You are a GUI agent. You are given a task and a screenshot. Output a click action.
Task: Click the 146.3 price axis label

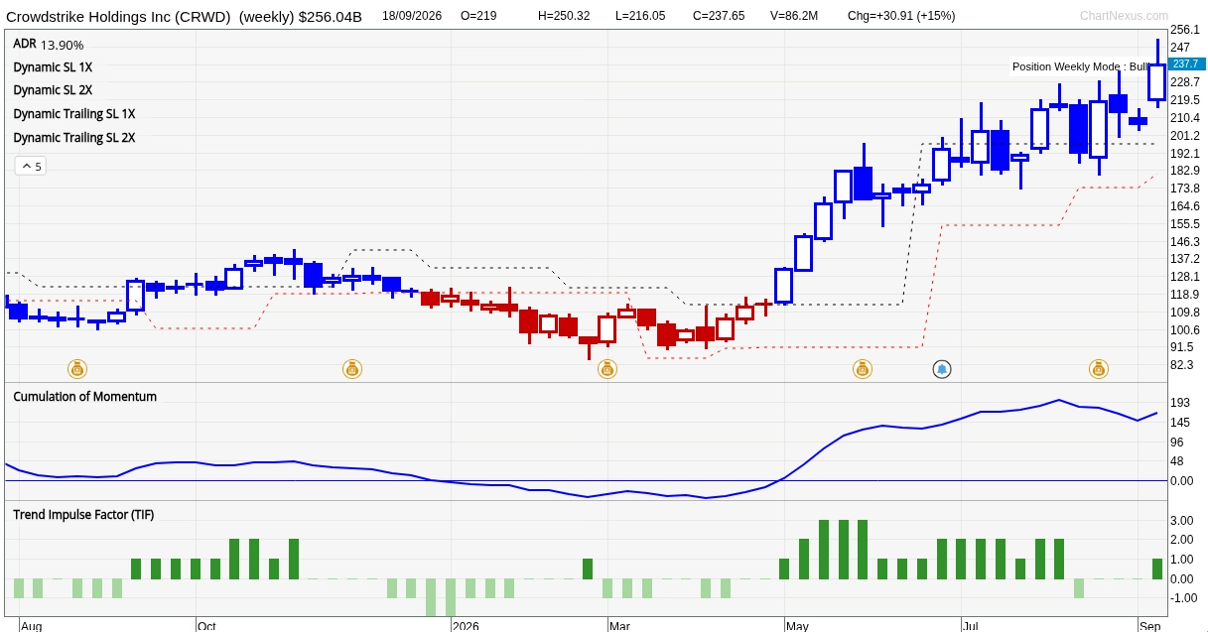1185,241
